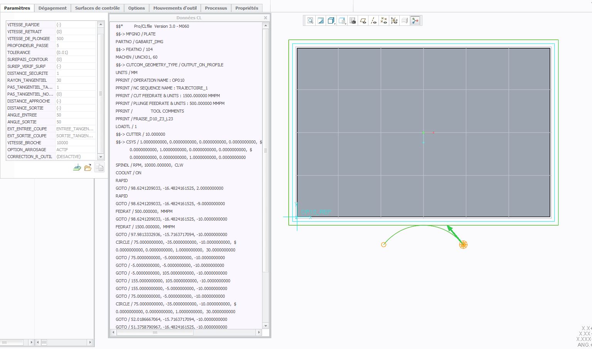Screen dimensions: 592x349
Task: Open the display style cube icon
Action: click(331, 21)
